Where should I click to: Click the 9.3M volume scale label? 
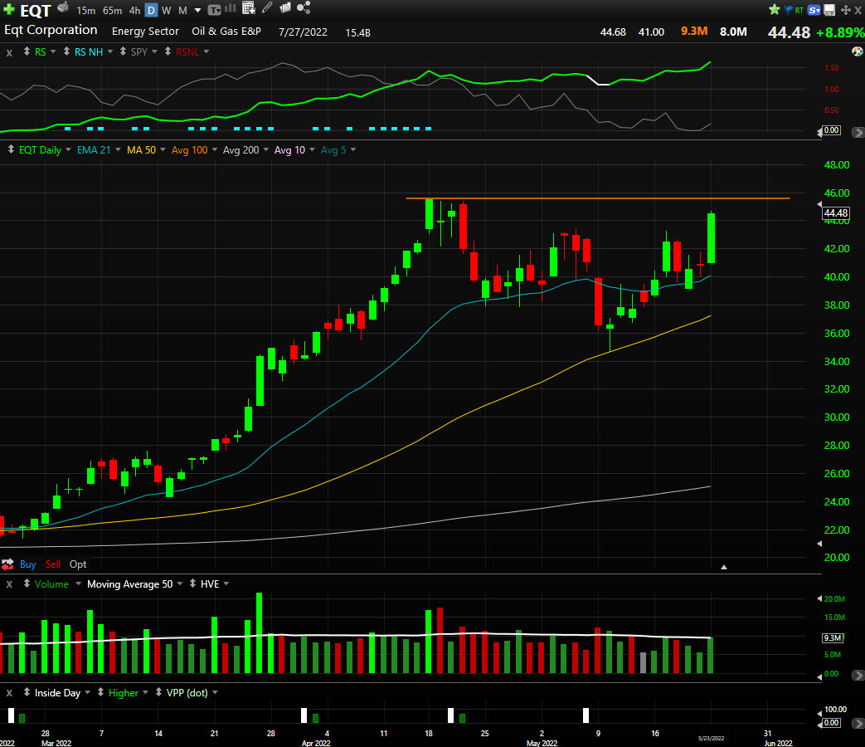833,637
